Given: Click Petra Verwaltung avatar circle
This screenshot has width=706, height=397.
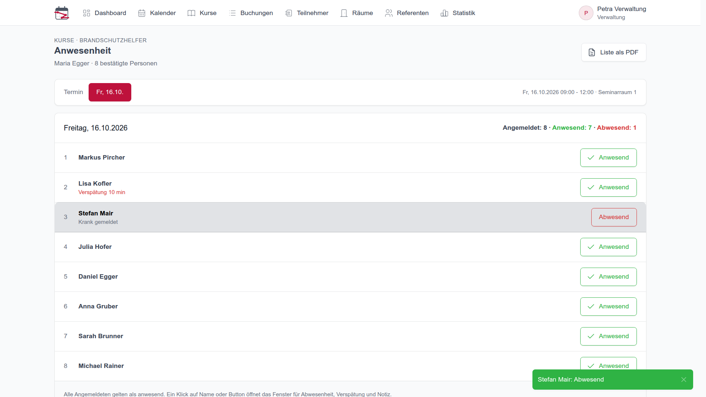Looking at the screenshot, I should tap(586, 13).
